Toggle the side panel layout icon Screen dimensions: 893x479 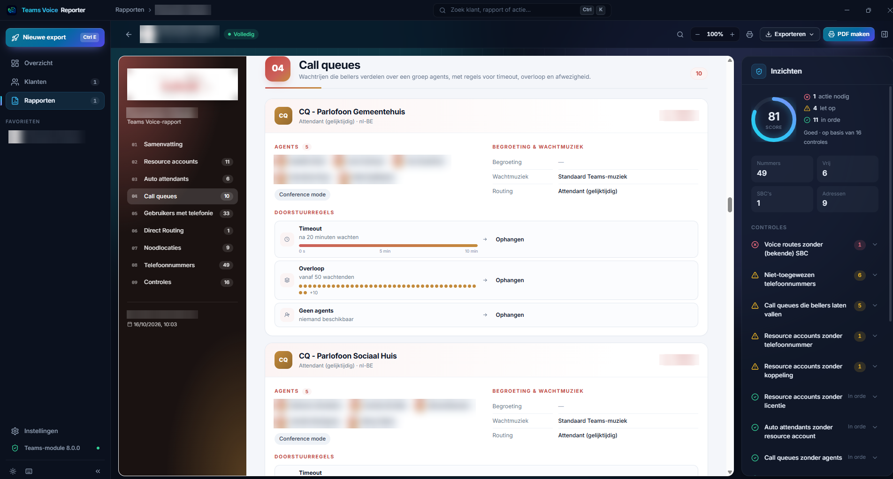point(885,34)
